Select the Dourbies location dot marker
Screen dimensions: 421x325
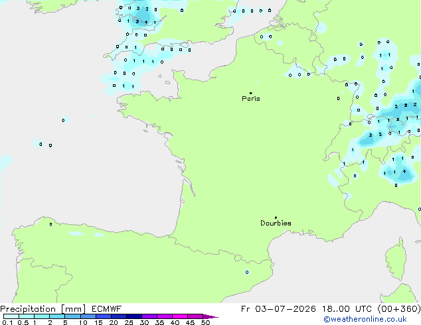point(276,218)
